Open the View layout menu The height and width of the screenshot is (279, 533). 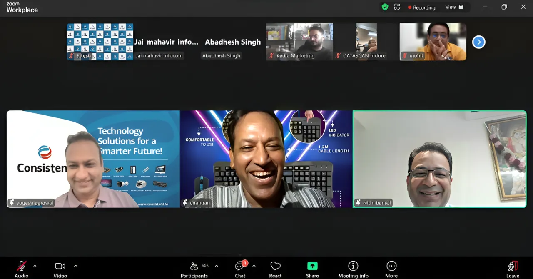pos(454,7)
